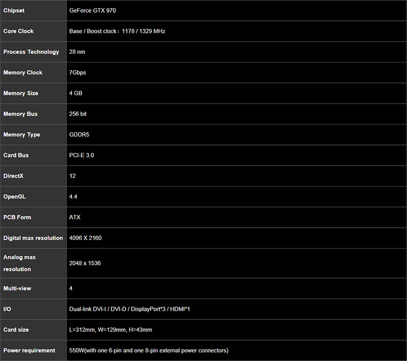Click the Core Clock label
Viewport: 407px width, 361px height.
pyautogui.click(x=18, y=31)
